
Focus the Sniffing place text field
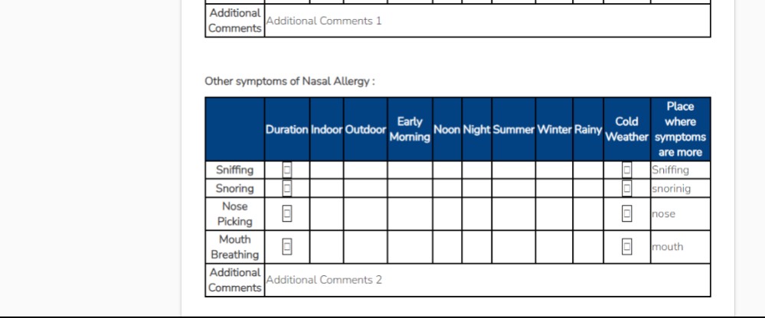pyautogui.click(x=680, y=170)
